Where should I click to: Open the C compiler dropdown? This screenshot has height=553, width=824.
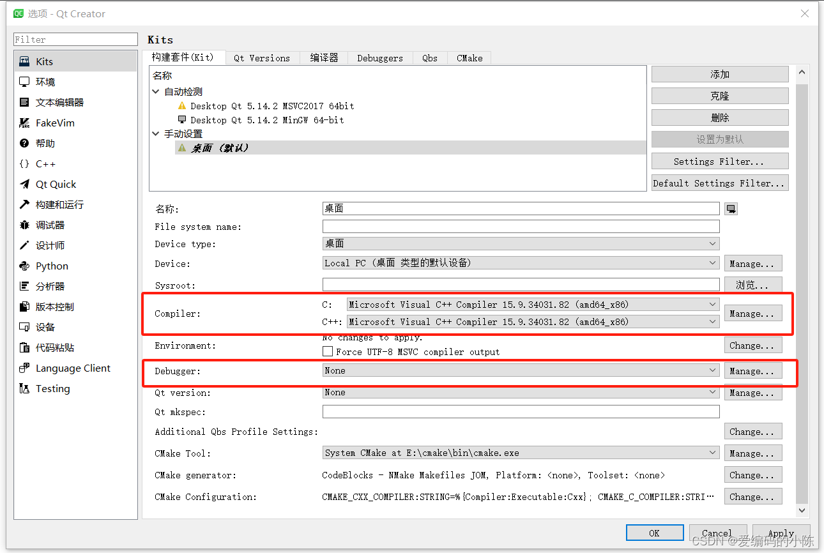click(x=533, y=305)
